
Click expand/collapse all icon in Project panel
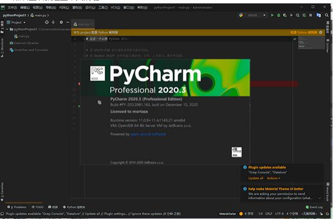pyautogui.click(x=53, y=22)
